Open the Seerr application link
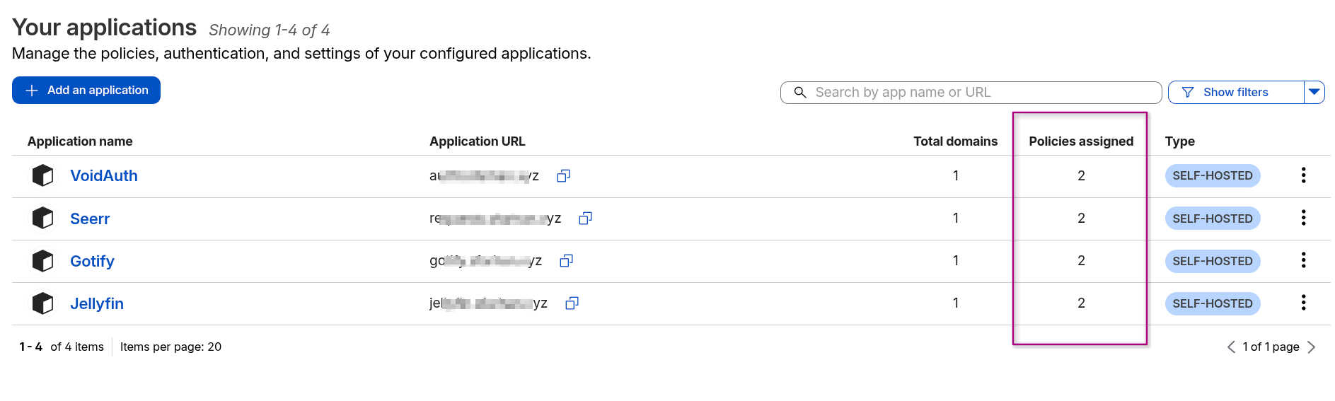The width and height of the screenshot is (1335, 401). point(90,219)
